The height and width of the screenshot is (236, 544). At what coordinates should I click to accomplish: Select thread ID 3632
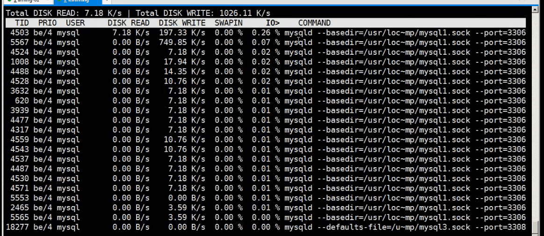20,91
